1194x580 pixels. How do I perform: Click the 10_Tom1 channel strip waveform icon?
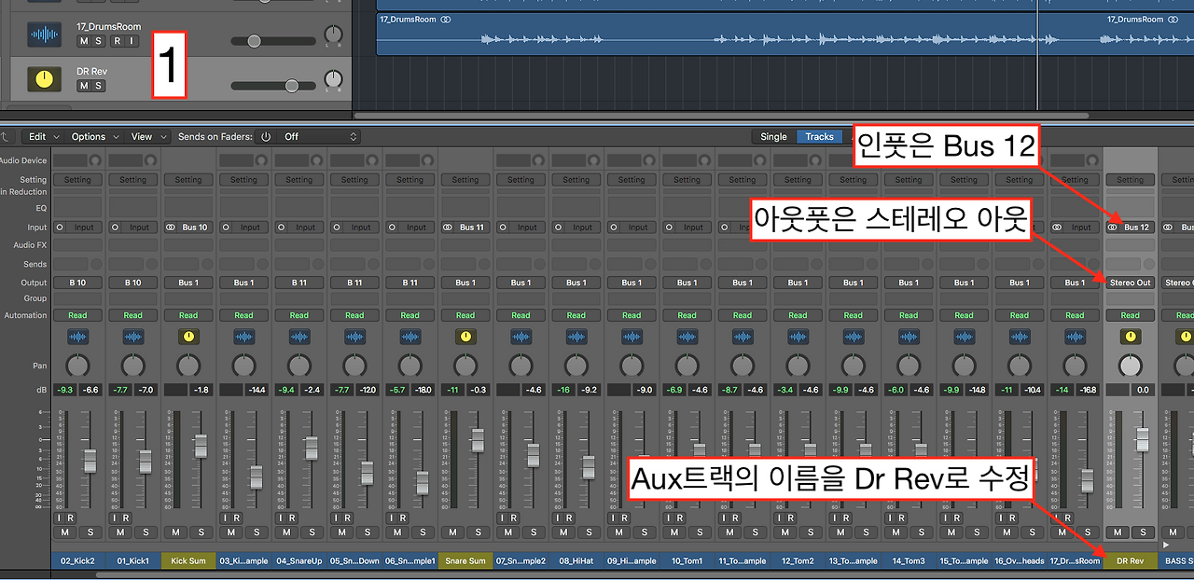(687, 338)
